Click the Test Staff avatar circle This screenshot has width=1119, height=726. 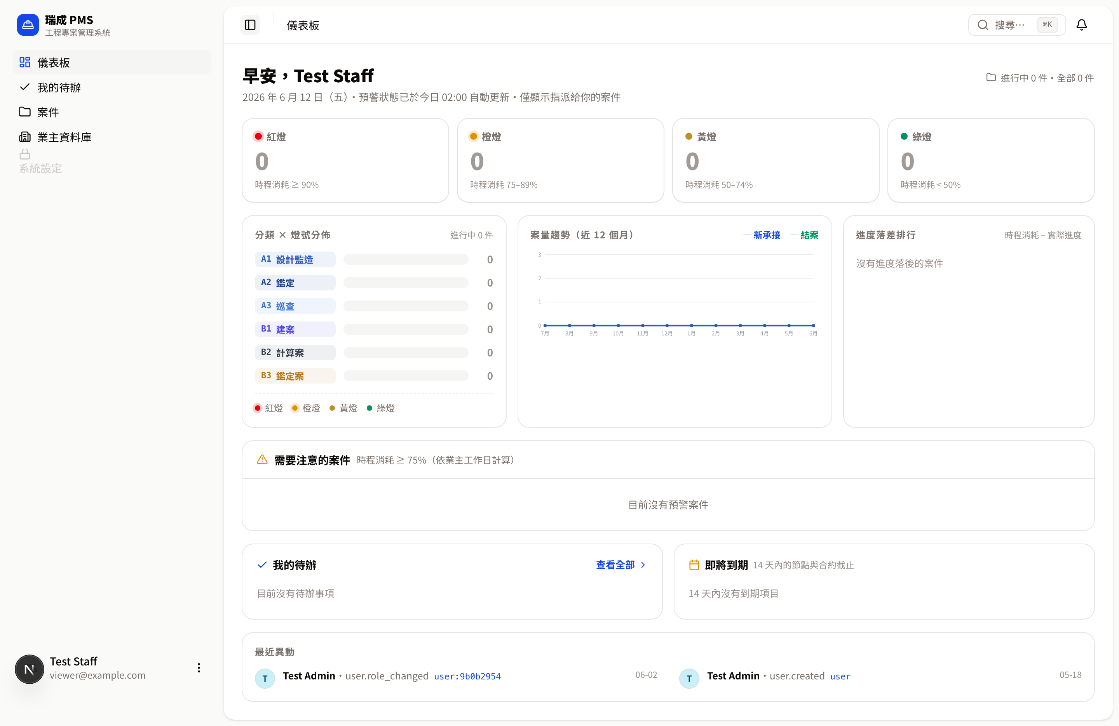click(x=29, y=669)
